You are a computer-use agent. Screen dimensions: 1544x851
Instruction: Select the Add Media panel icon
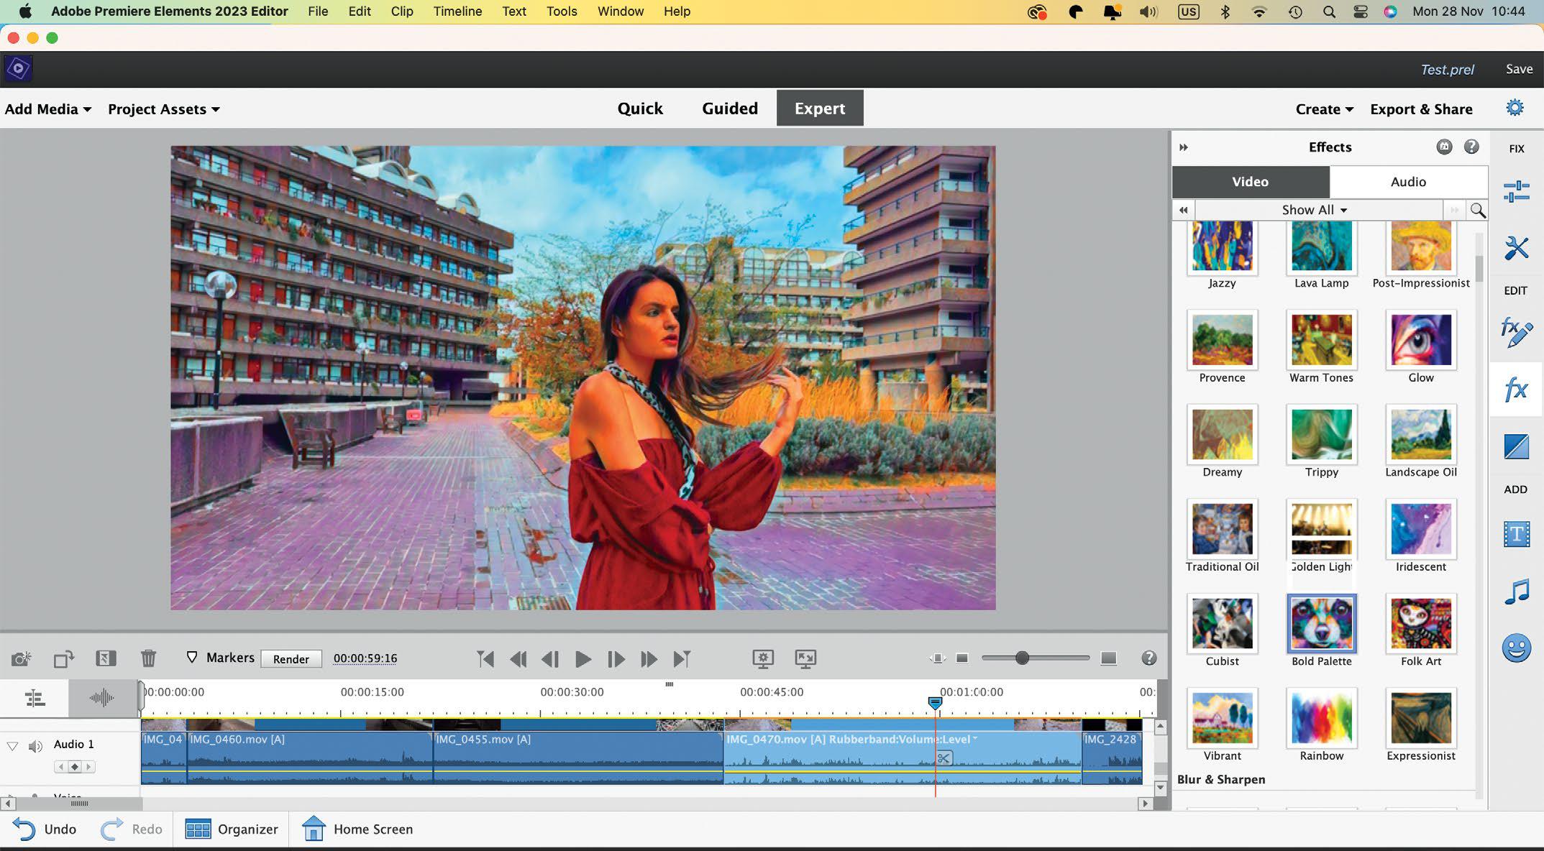point(47,108)
